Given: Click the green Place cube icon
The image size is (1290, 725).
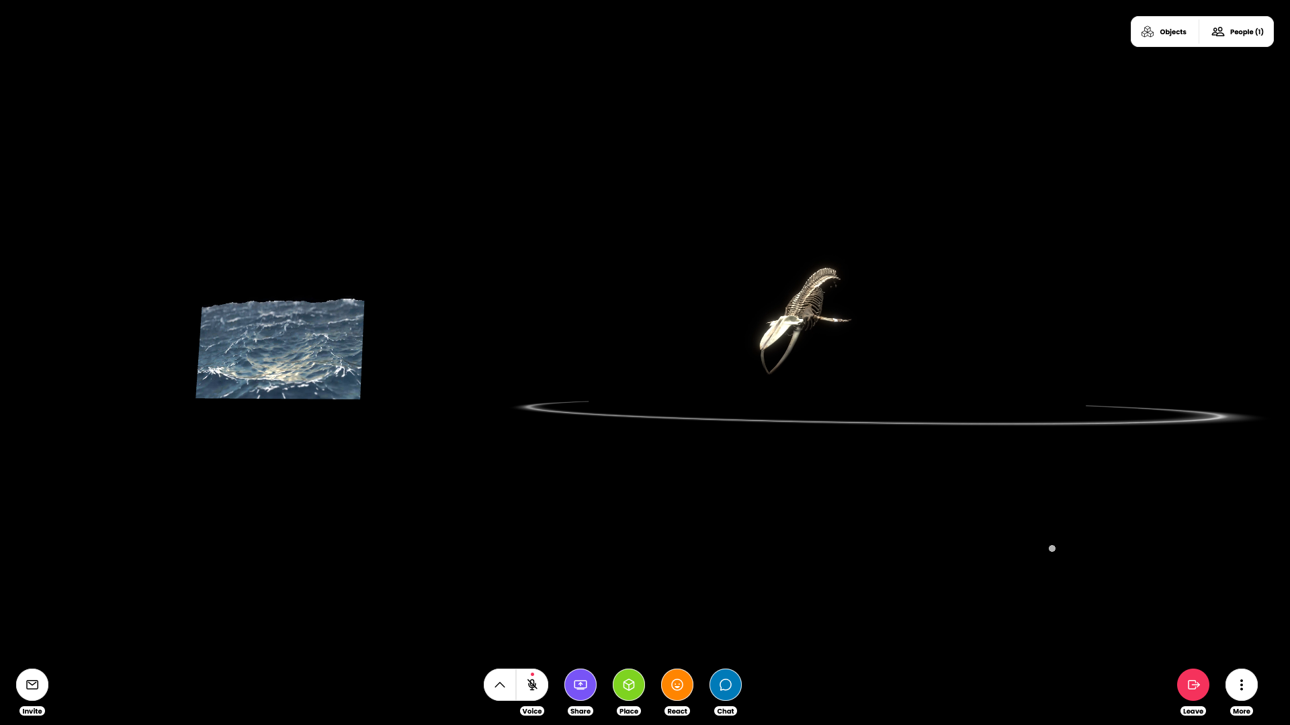Looking at the screenshot, I should tap(629, 685).
